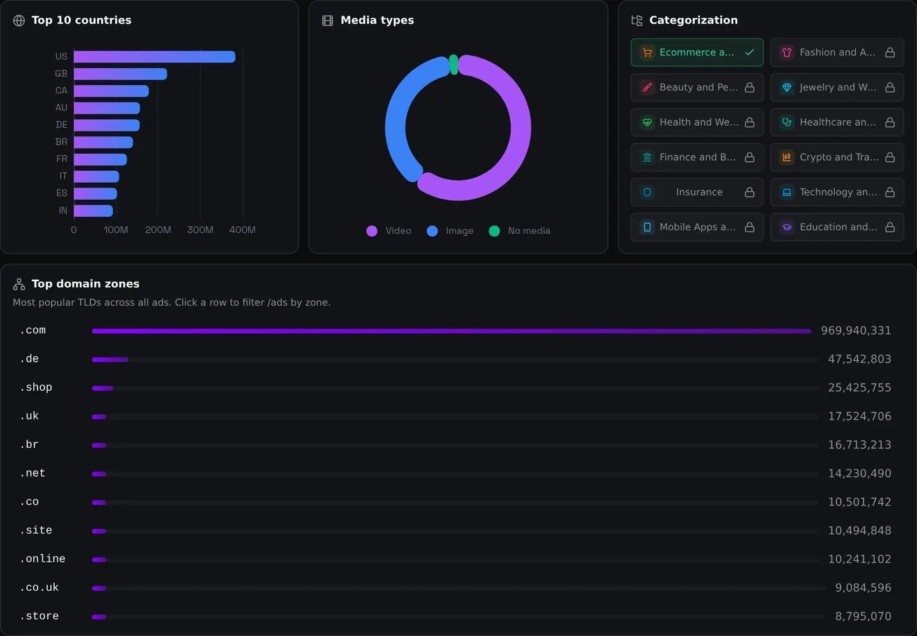
Task: Click the heart pulse icon in Health and Wellness
Action: coord(647,122)
